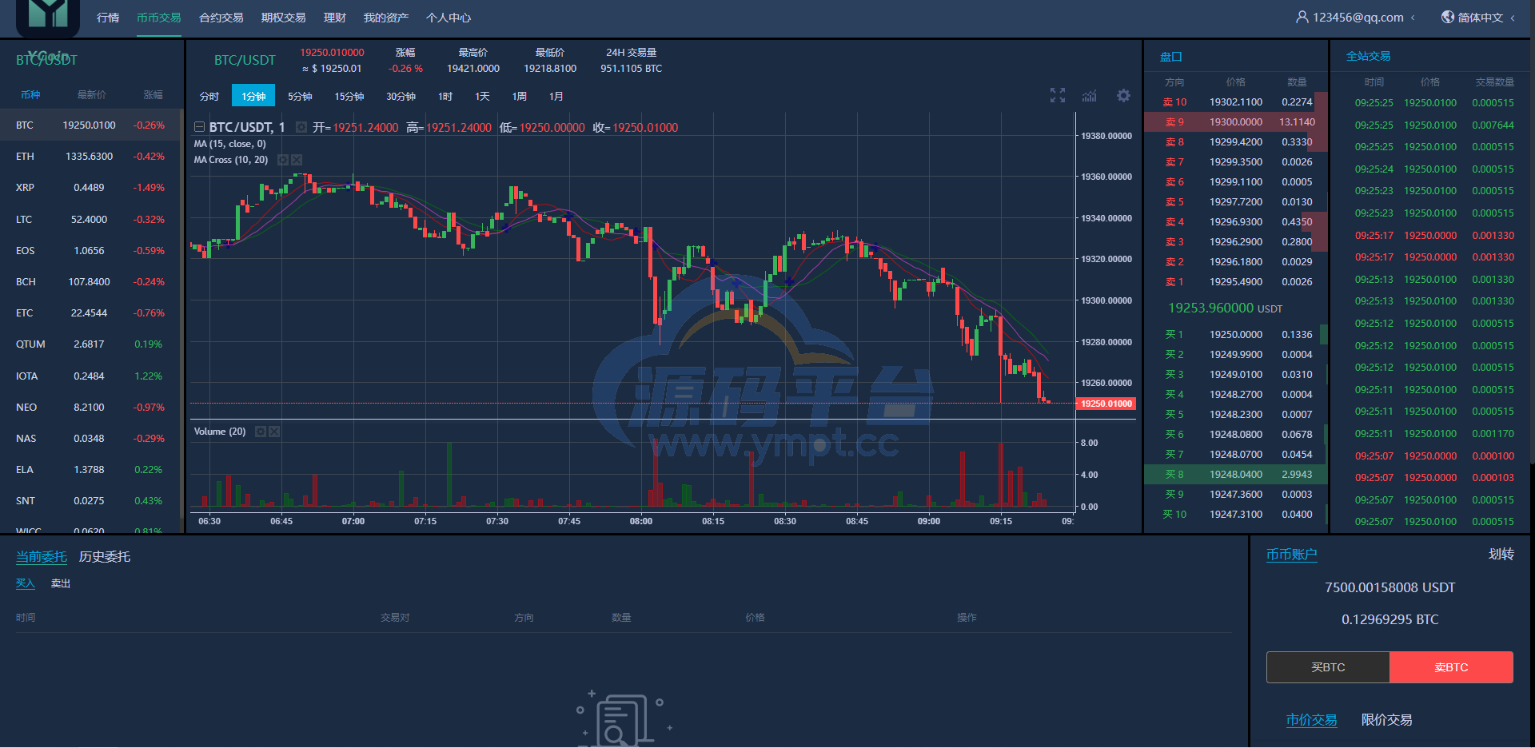Expand the 123456@qq.com account chevron
This screenshot has height=748, width=1535.
pos(1413,18)
